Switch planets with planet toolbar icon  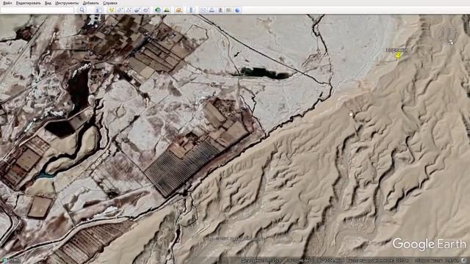[x=178, y=10]
